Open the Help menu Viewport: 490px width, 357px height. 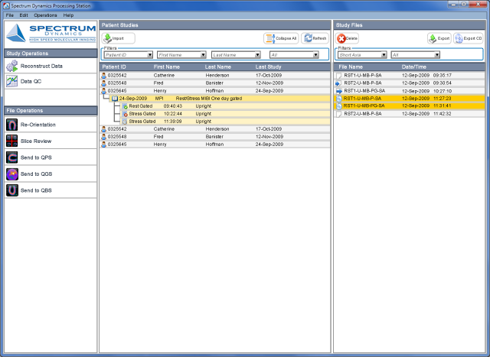click(x=68, y=15)
